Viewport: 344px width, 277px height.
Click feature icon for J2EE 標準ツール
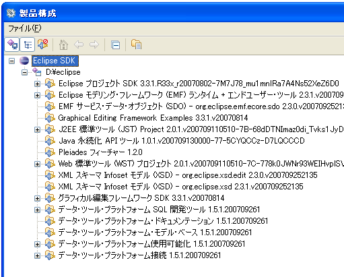[x=50, y=129]
